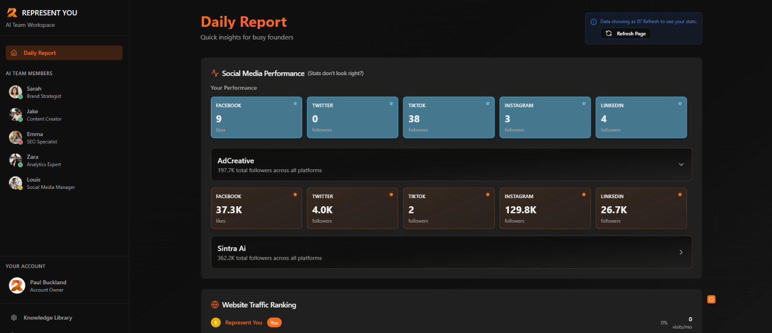Click Emma's avatar picture
Image resolution: width=772 pixels, height=333 pixels.
click(15, 137)
